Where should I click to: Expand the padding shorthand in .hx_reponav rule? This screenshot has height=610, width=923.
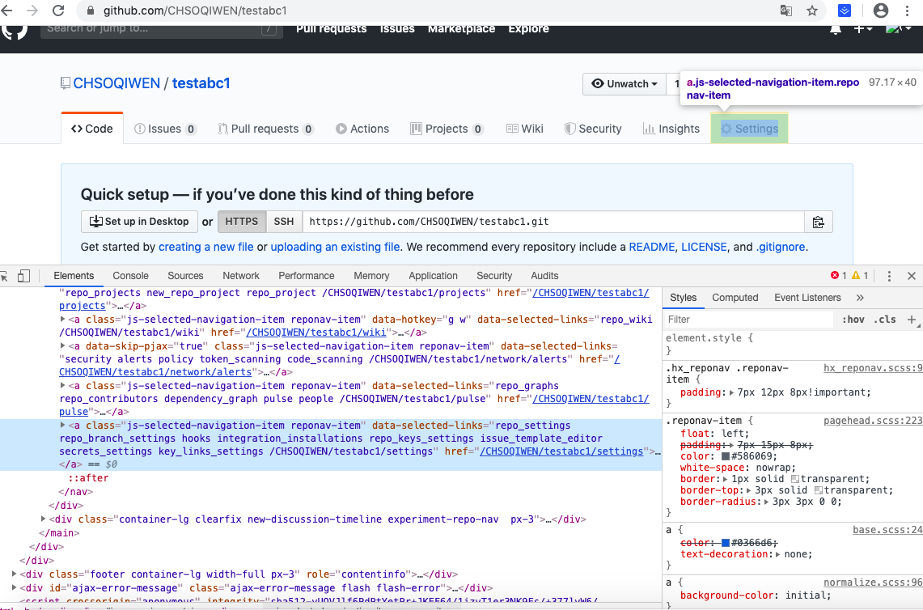click(x=732, y=392)
